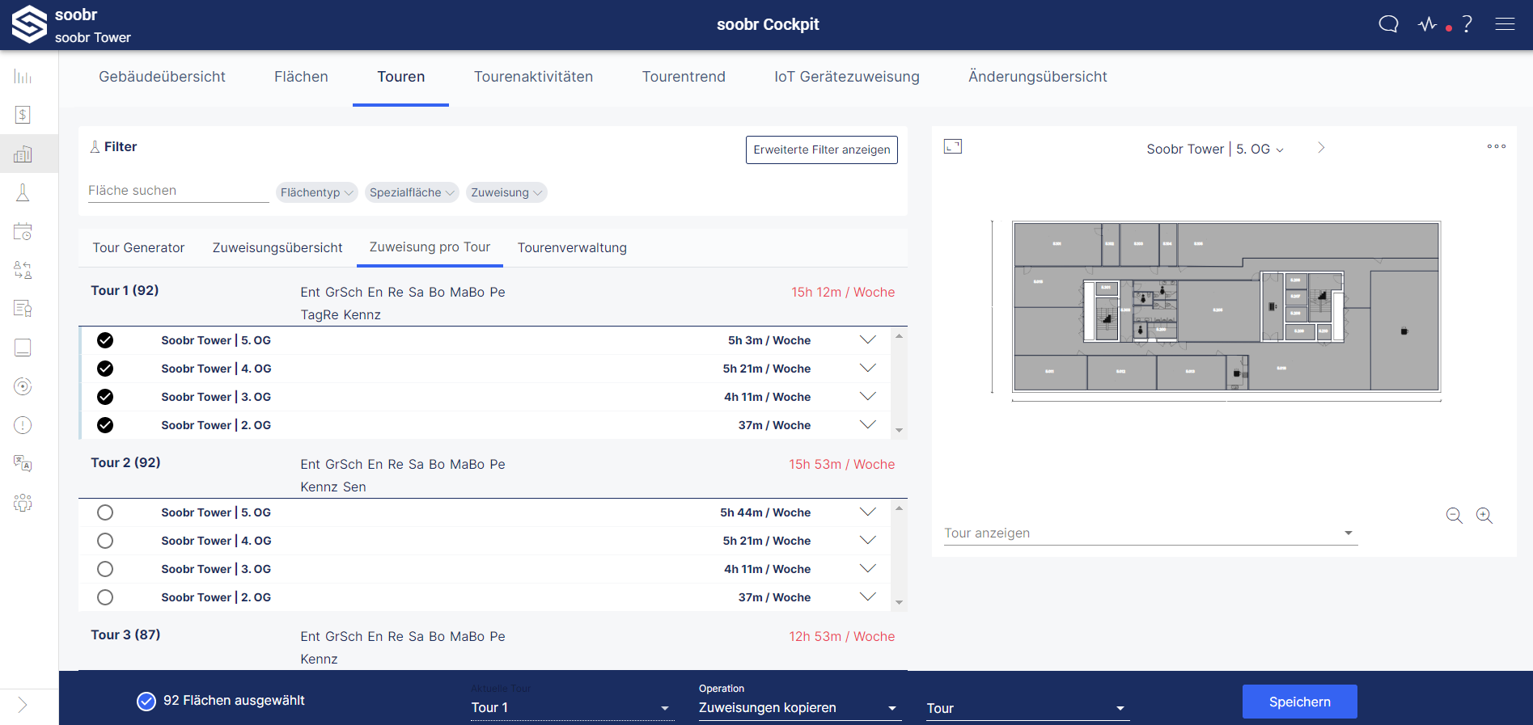Click the fullscreen floor plan icon
The image size is (1533, 725).
point(953,146)
